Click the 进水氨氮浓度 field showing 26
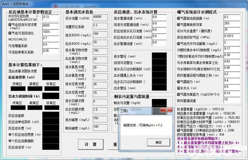248x160 pixels. [x=100, y=68]
